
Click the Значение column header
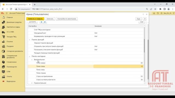[x=118, y=26]
